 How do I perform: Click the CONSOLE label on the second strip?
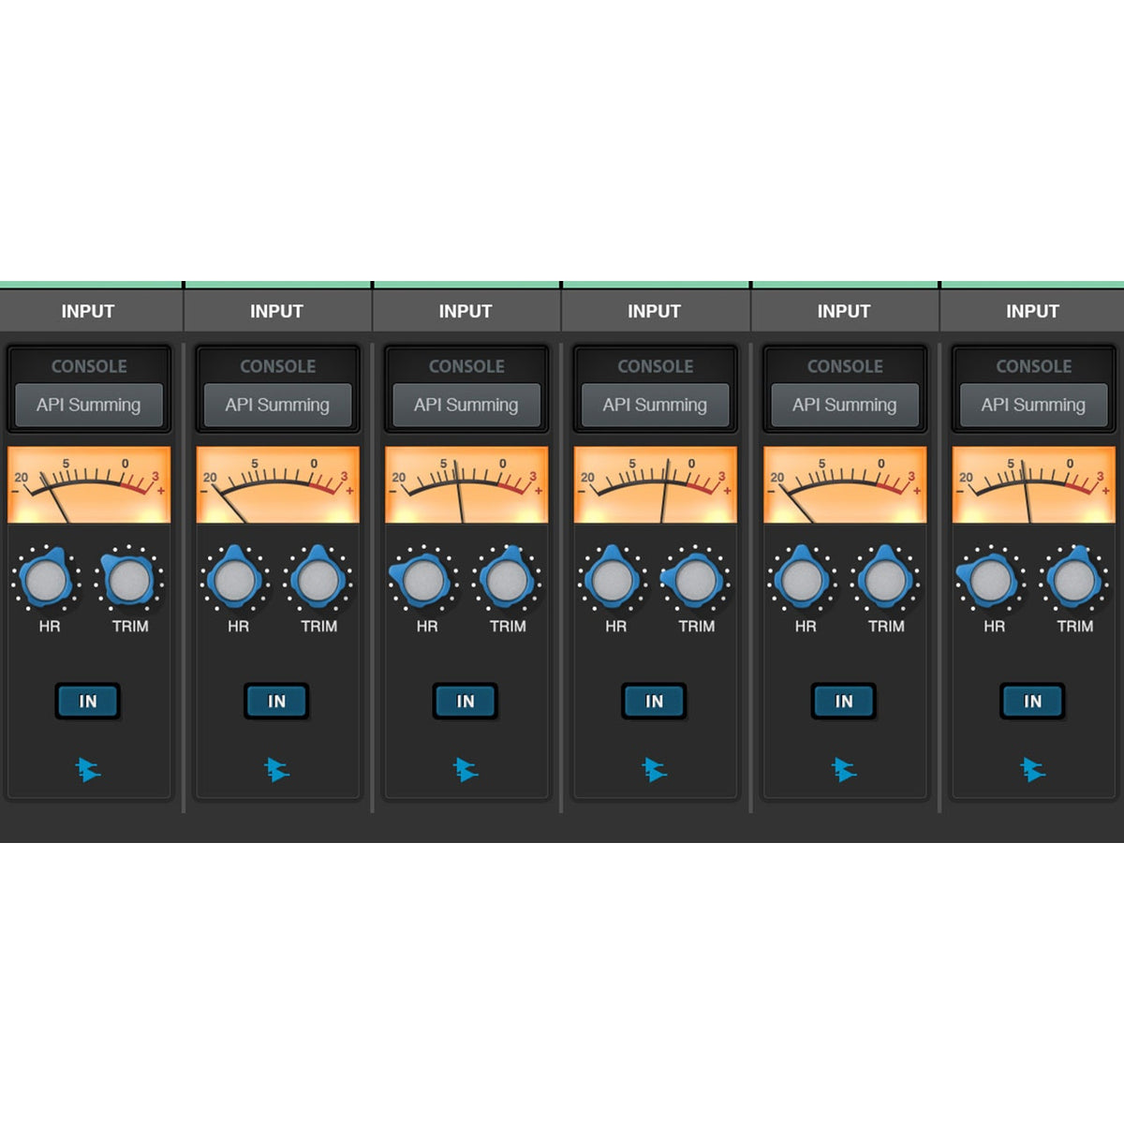(277, 366)
